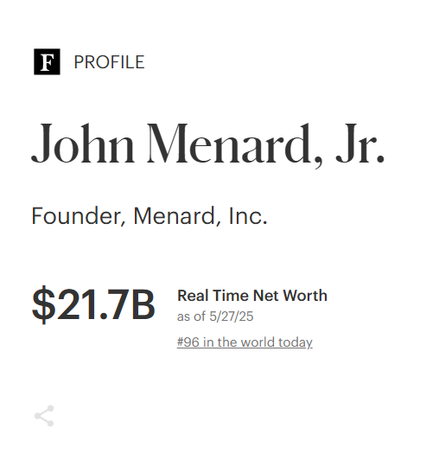The height and width of the screenshot is (460, 439).
Task: Click the Founder, Menard, Inc. subtitle
Action: tap(150, 216)
